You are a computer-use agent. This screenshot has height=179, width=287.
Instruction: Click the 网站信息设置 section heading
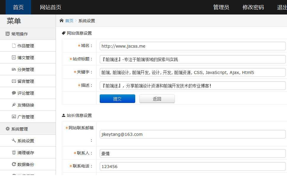pyautogui.click(x=79, y=33)
